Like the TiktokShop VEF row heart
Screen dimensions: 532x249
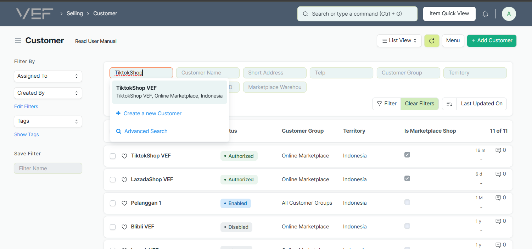click(124, 156)
